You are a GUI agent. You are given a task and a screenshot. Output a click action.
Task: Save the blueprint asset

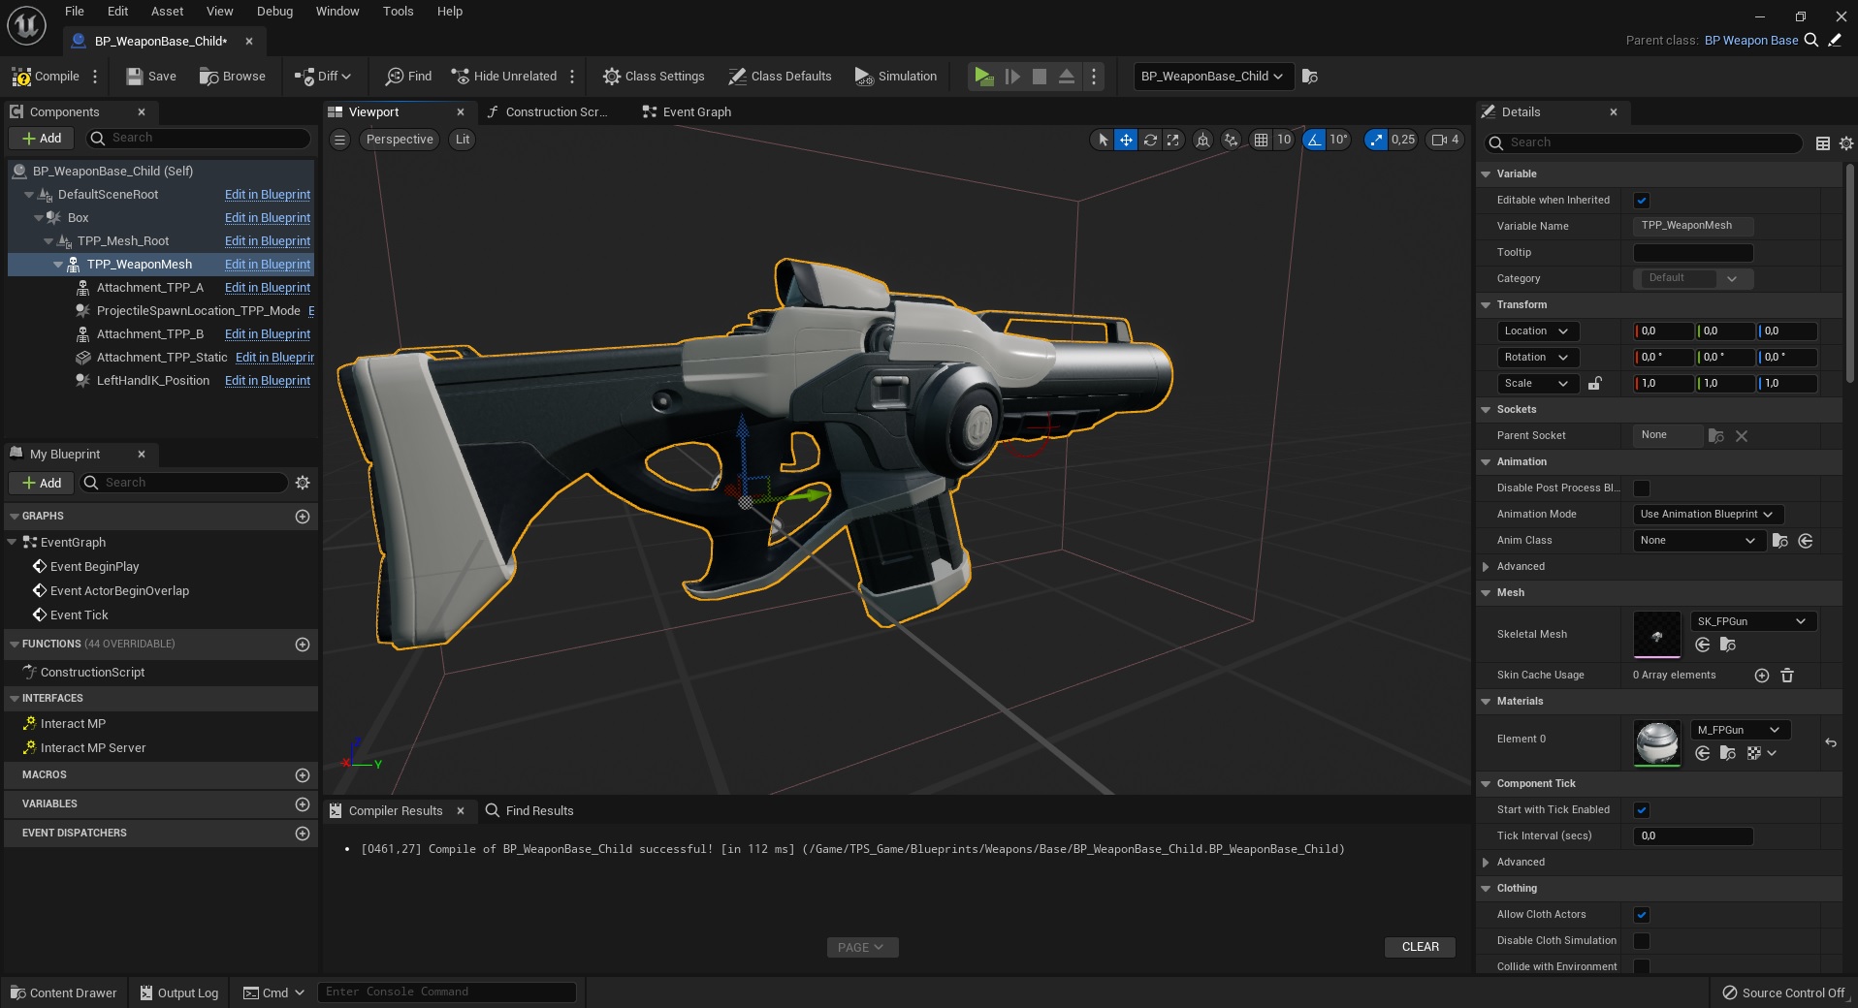pos(151,77)
